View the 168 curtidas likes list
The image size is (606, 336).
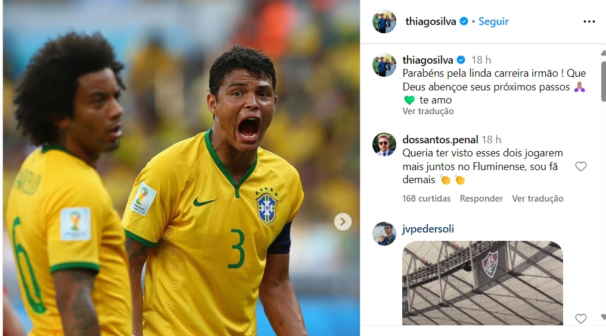pyautogui.click(x=426, y=199)
